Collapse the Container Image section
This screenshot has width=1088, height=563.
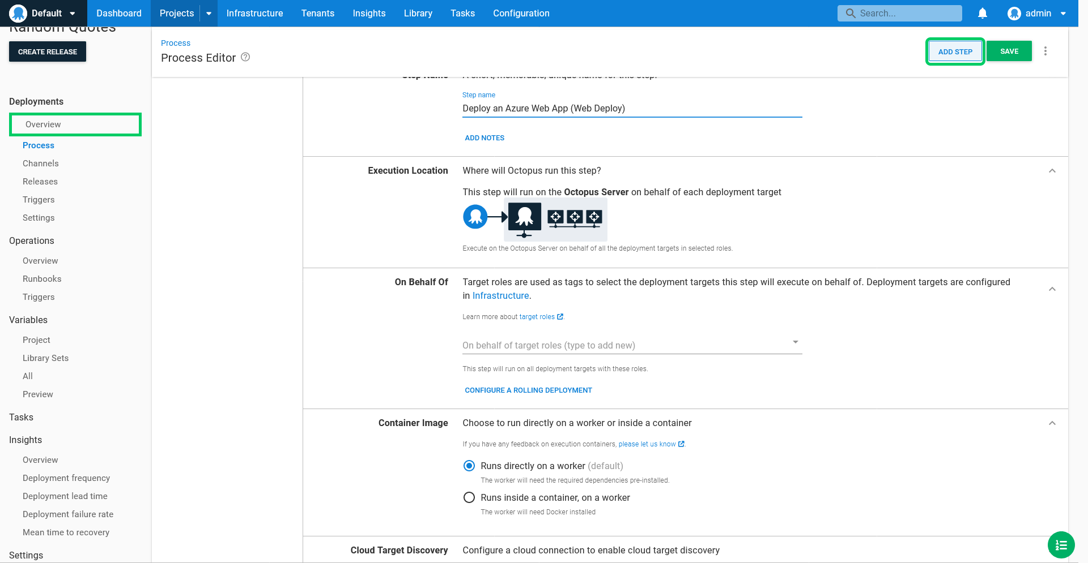tap(1052, 423)
